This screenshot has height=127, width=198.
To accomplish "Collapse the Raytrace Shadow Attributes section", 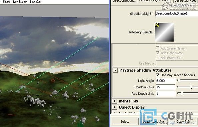I will [x=115, y=70].
